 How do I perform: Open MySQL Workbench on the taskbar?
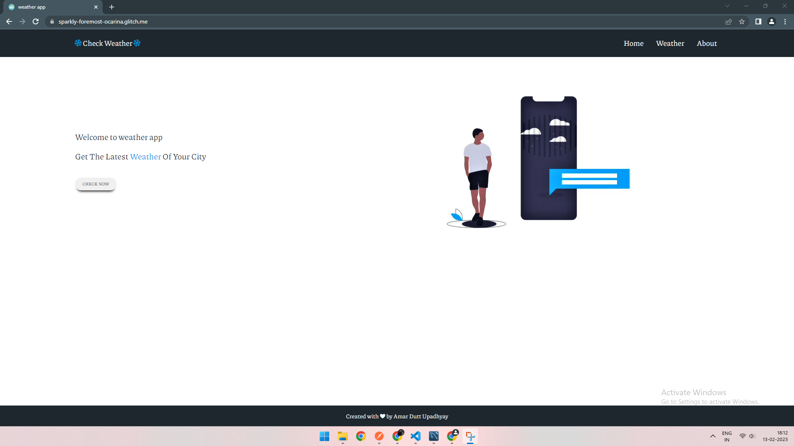[434, 436]
